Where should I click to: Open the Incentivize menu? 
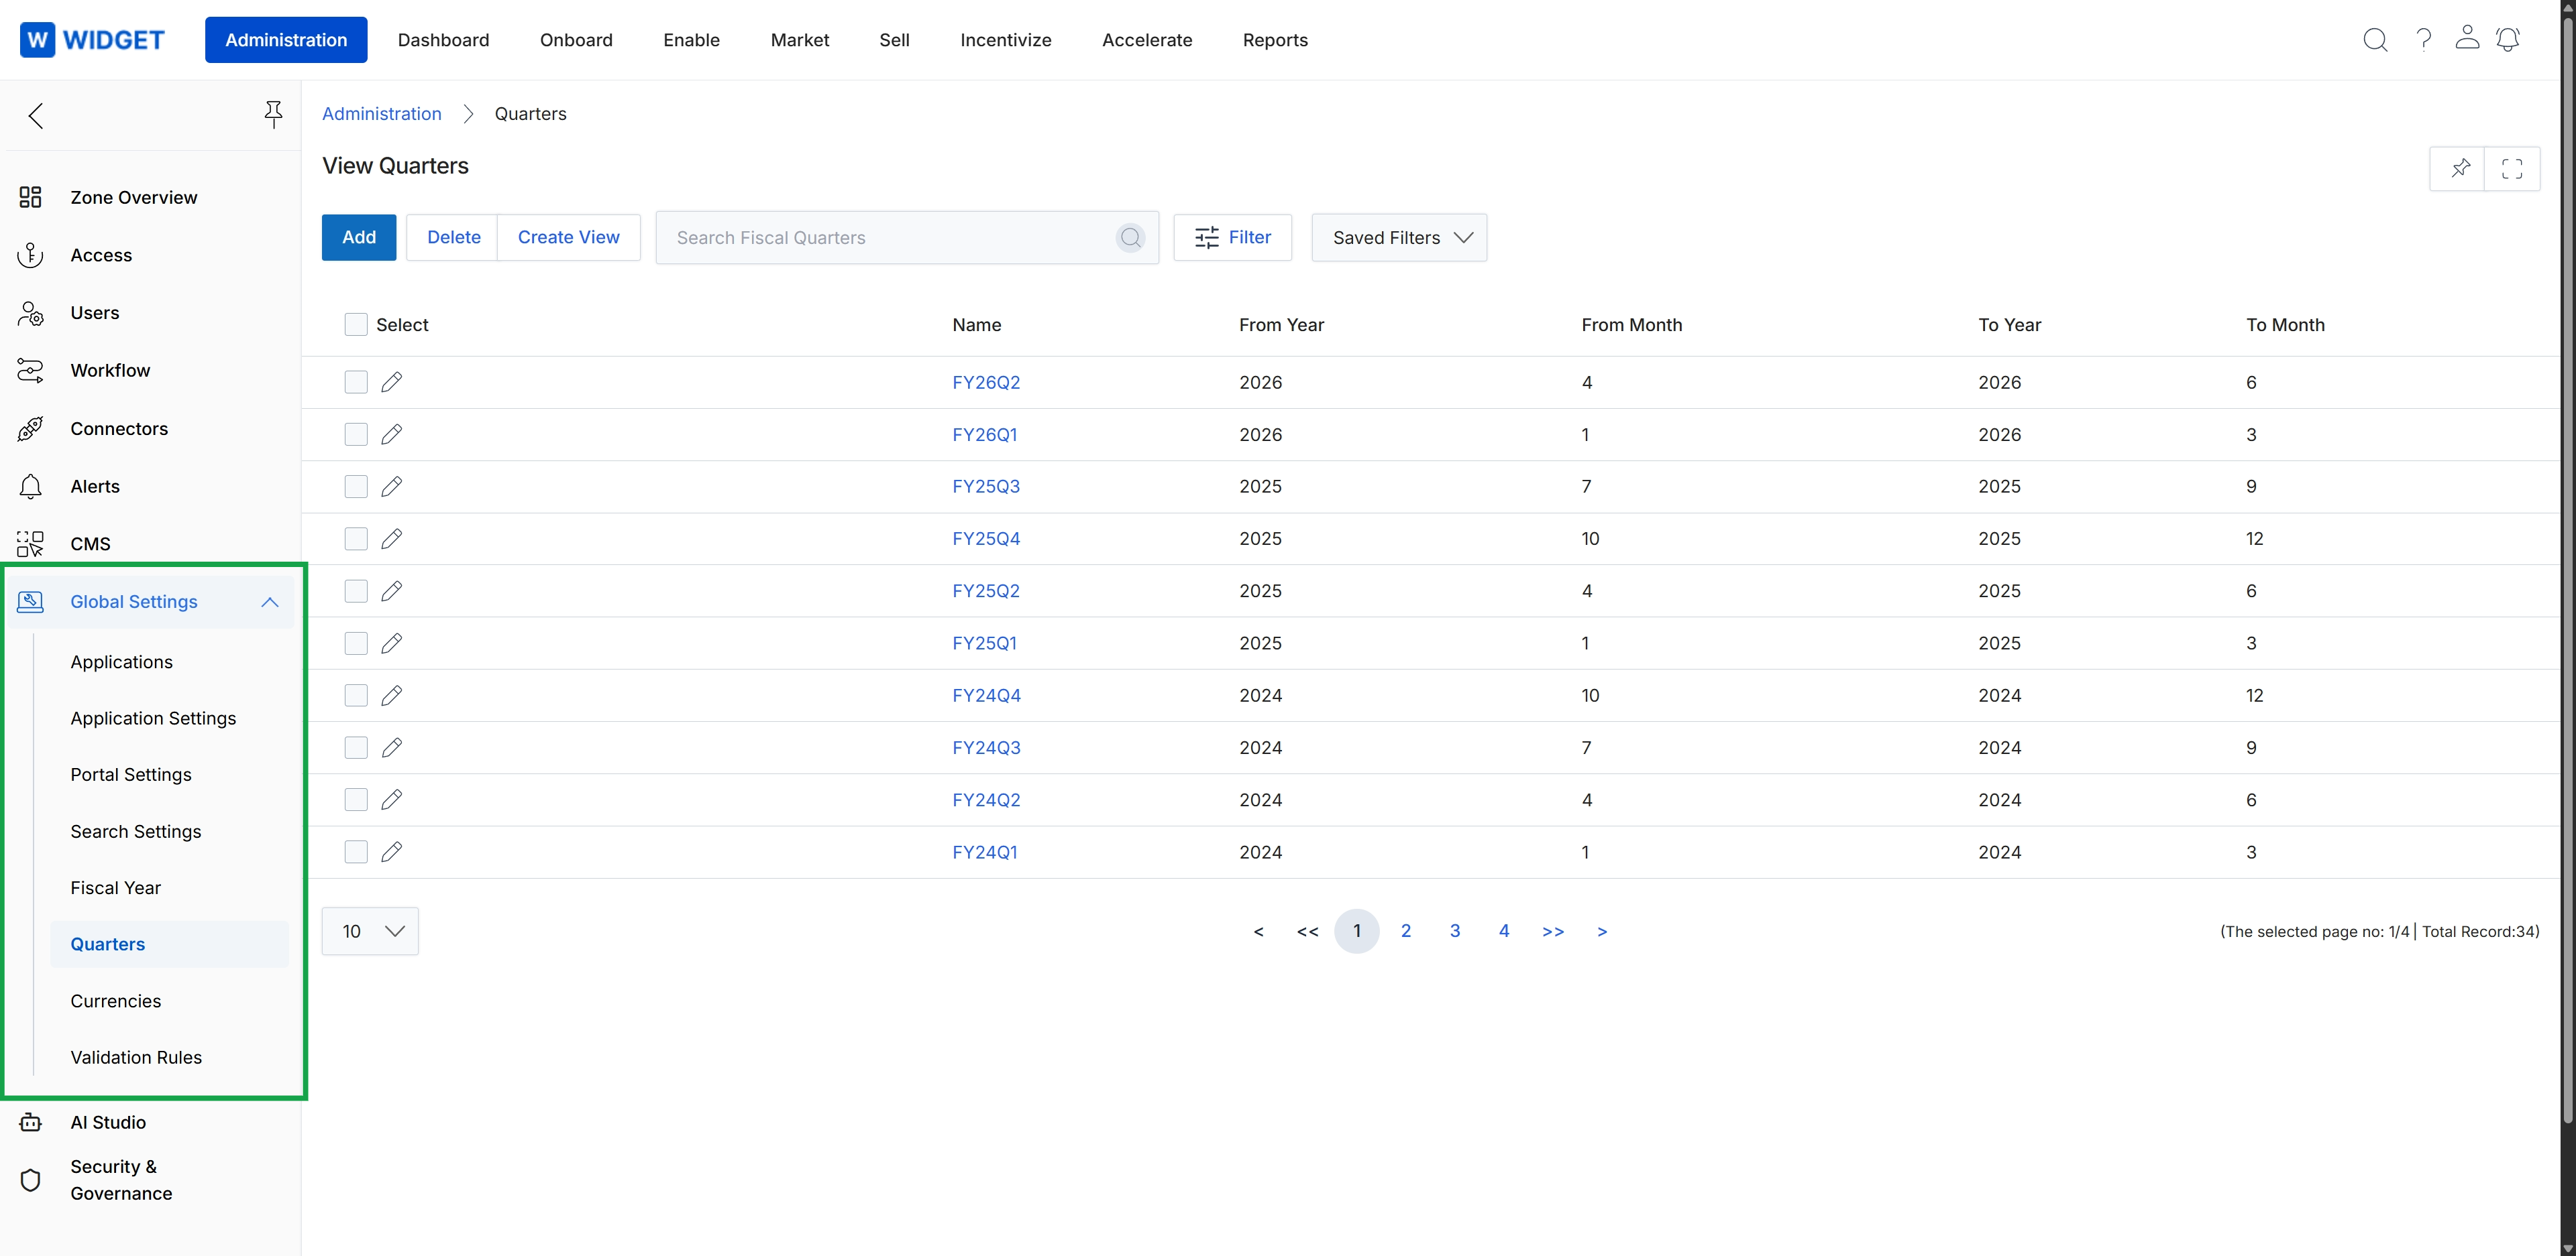[1005, 40]
